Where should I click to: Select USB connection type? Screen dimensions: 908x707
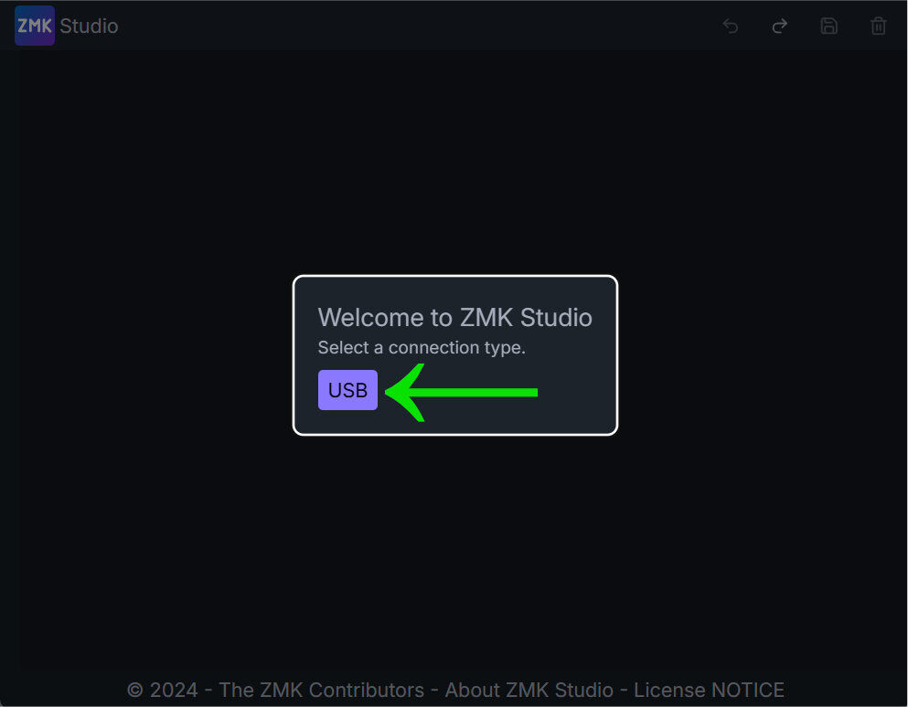(347, 390)
